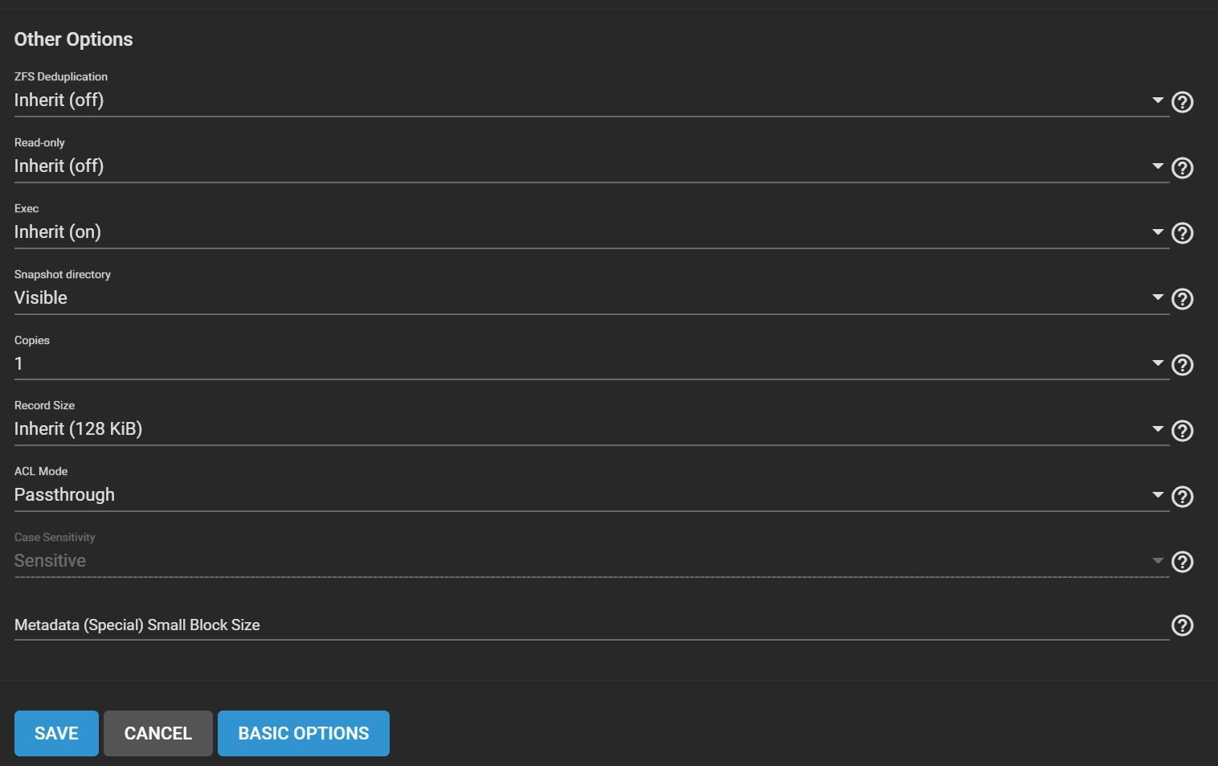Click the CANCEL button
Screen dimensions: 1218x766
[158, 733]
